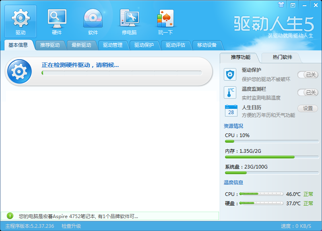Click the 驱动保护 shield icon
The image size is (322, 231).
230,75
